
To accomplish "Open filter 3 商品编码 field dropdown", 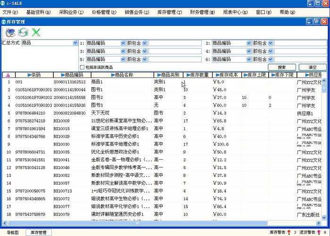I will click(x=123, y=51).
